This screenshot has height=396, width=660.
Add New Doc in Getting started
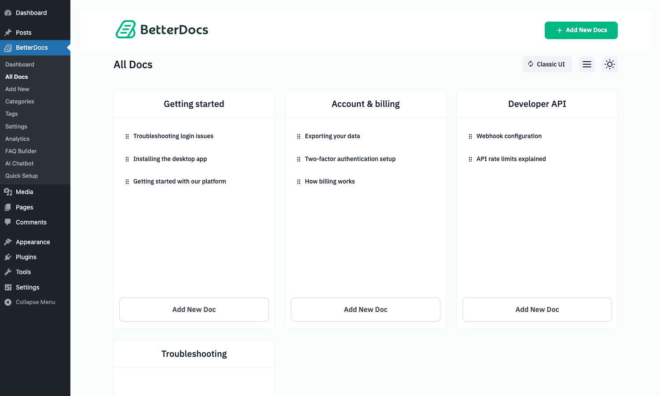click(x=194, y=309)
